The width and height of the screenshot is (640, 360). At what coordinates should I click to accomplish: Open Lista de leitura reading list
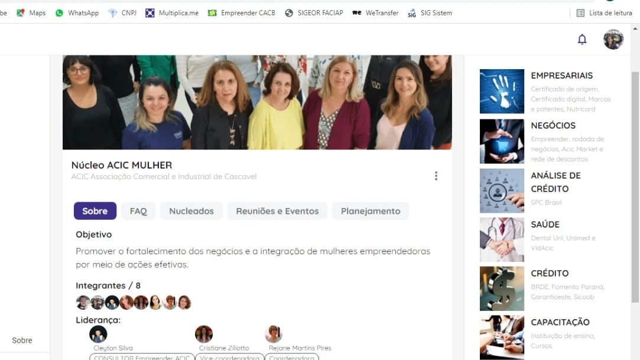[604, 13]
